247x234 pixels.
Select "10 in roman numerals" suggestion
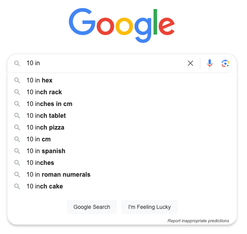click(58, 175)
